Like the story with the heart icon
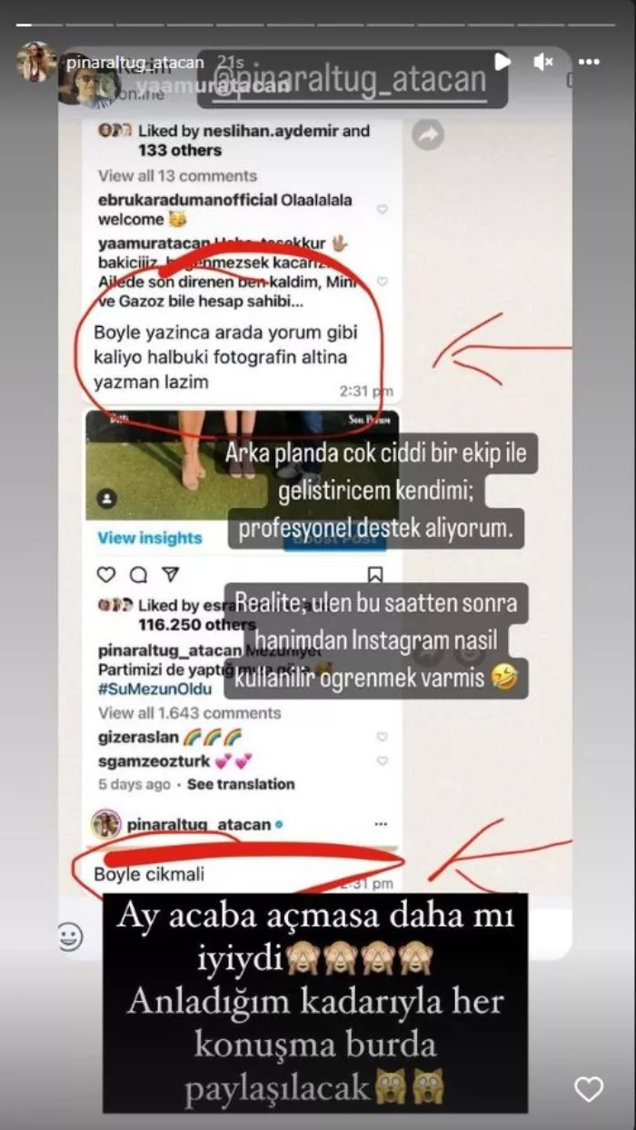The image size is (636, 1130). (589, 1089)
